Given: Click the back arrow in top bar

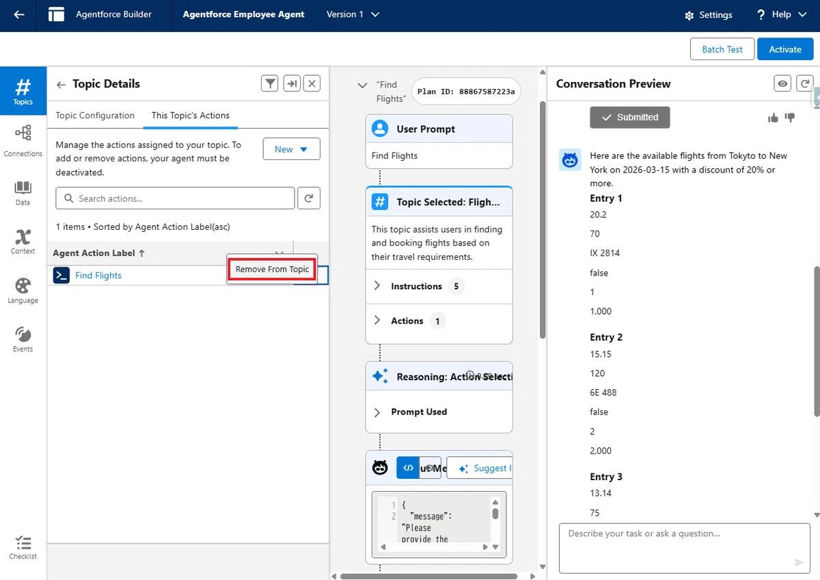Looking at the screenshot, I should click(19, 15).
